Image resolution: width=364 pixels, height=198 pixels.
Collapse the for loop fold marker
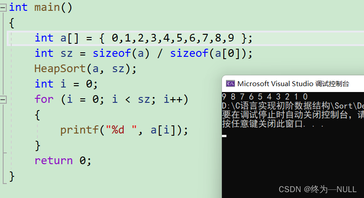[x=3, y=100]
